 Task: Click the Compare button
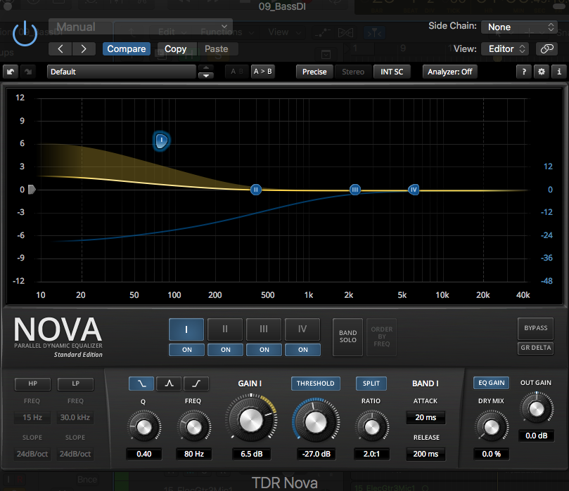pos(127,49)
